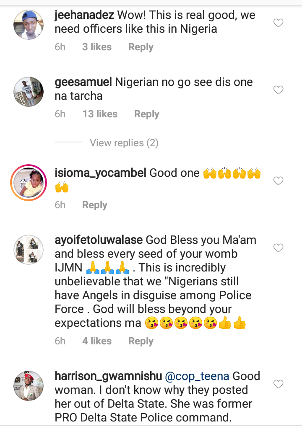Heart isioma_yocambel's "Good one" comment

pyautogui.click(x=279, y=181)
